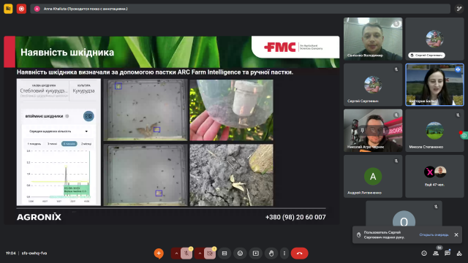Click the partially visible 'O' avatar tile
Image resolution: width=468 pixels, height=263 pixels.
click(x=404, y=214)
